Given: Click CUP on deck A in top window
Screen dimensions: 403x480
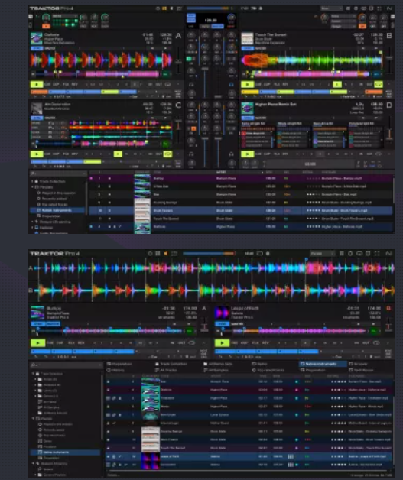Looking at the screenshot, I should pos(56,84).
